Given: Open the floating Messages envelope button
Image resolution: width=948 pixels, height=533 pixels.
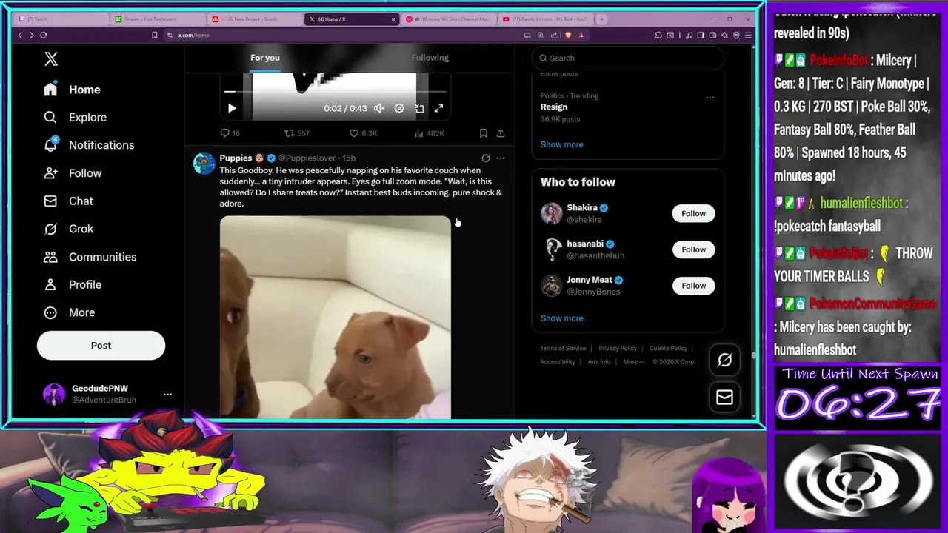Looking at the screenshot, I should 724,398.
